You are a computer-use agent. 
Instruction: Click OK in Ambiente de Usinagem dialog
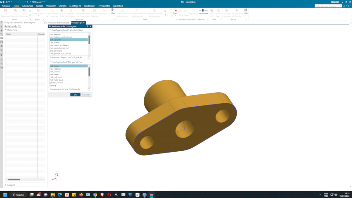(x=75, y=94)
